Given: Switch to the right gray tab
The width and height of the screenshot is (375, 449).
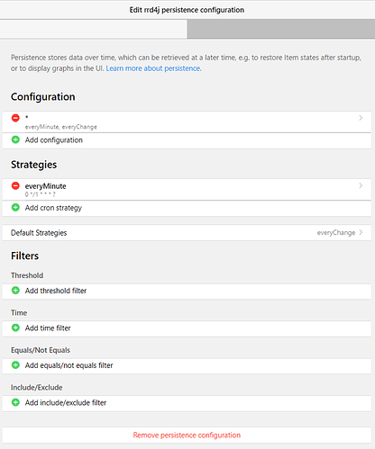Looking at the screenshot, I should coord(281,29).
